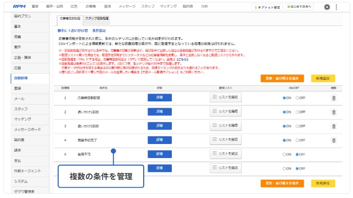Image resolution: width=353 pixels, height=198 pixels.
Task: Click リストを確認 for row 3 追いかけ2回目
Action: point(225,126)
